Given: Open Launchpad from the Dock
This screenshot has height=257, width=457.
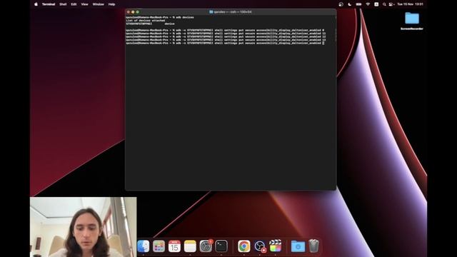Looking at the screenshot, I should [159, 246].
